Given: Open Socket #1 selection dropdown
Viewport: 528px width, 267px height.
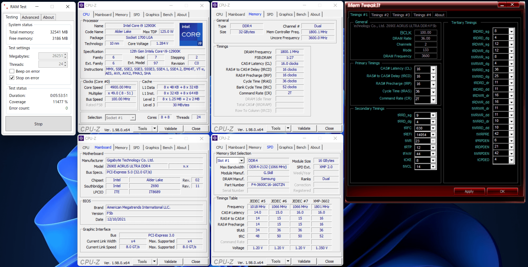Looking at the screenshot, I should pos(133,117).
